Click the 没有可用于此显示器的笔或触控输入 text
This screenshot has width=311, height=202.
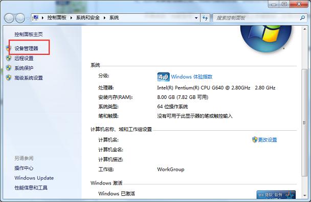click(x=194, y=116)
